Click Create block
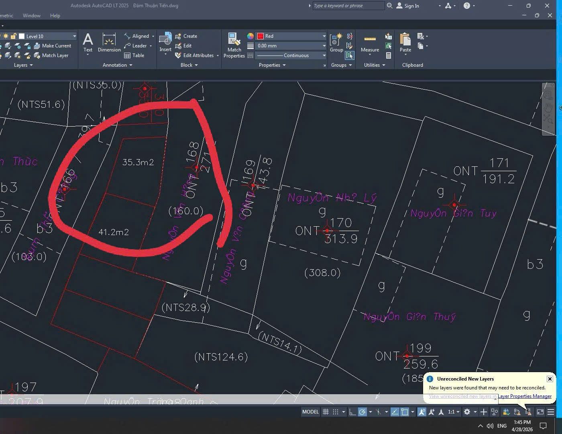Viewport: 562px width, 434px height. tap(186, 36)
